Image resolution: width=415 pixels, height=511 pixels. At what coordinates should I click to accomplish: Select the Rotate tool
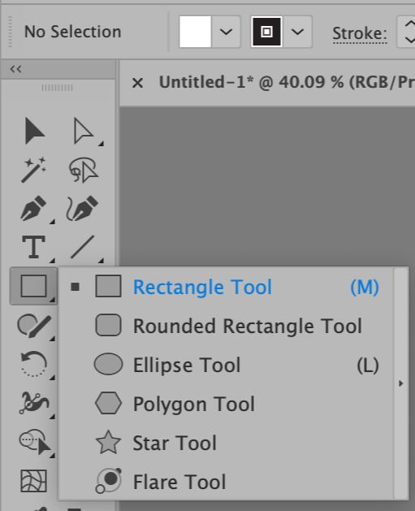(34, 364)
